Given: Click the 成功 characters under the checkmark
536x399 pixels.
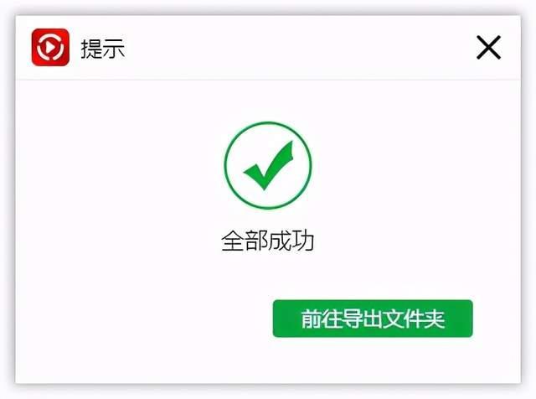Looking at the screenshot, I should pos(291,241).
